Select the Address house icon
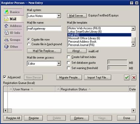The image size is (140, 124). coord(6,26)
